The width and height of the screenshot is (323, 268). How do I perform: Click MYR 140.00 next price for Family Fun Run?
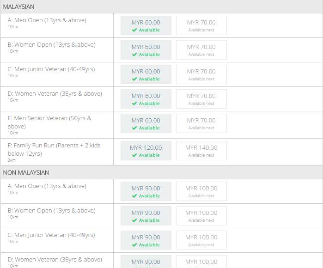pyautogui.click(x=201, y=151)
